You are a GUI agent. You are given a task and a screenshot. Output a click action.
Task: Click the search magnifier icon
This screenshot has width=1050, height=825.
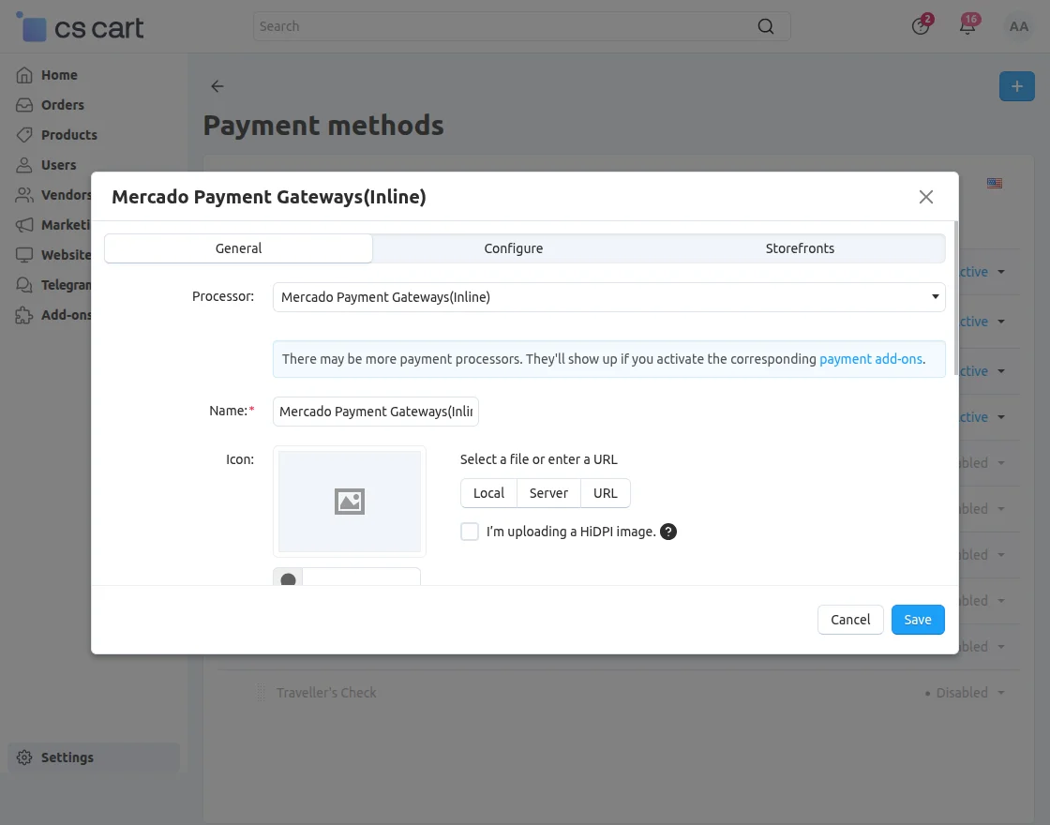coord(765,26)
